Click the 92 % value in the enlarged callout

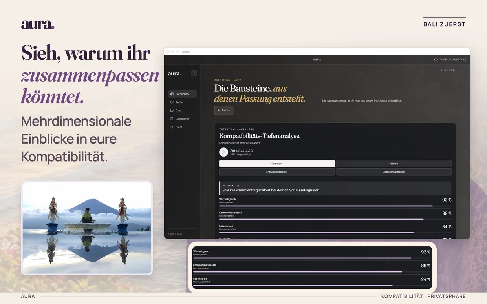pos(426,252)
